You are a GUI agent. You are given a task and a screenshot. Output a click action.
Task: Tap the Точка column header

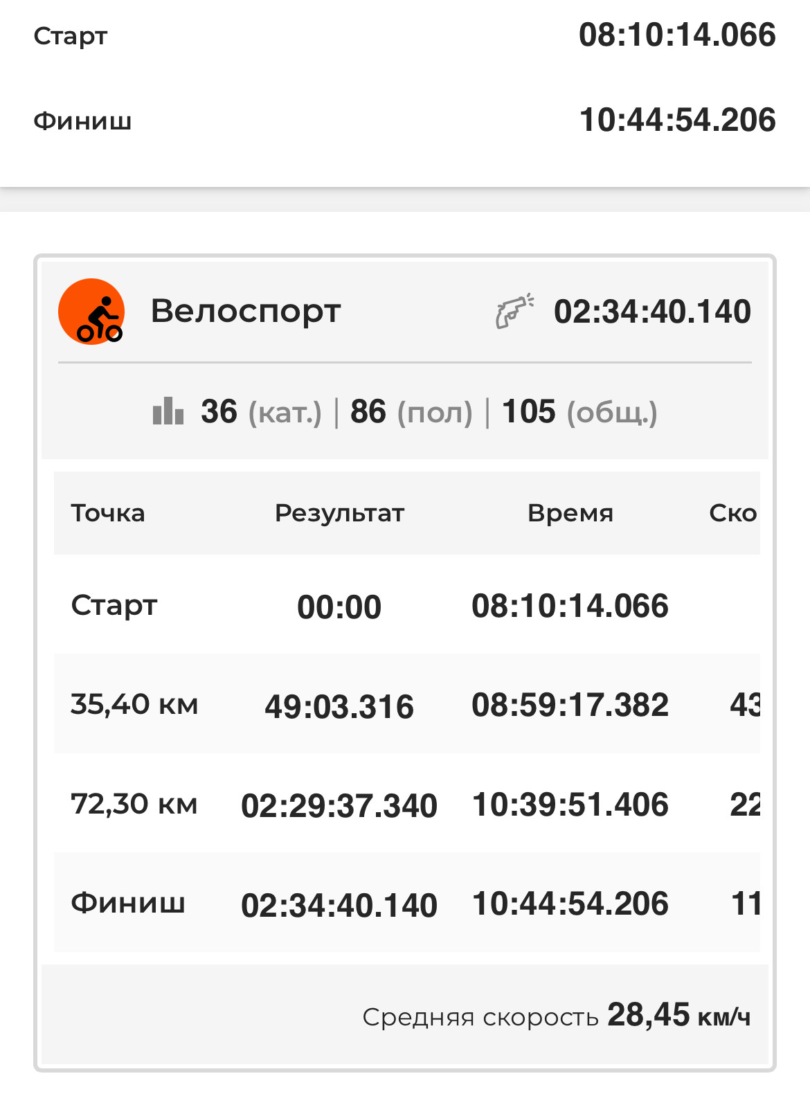(108, 513)
